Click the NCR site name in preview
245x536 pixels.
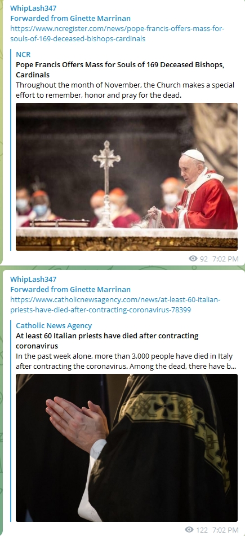click(x=23, y=54)
